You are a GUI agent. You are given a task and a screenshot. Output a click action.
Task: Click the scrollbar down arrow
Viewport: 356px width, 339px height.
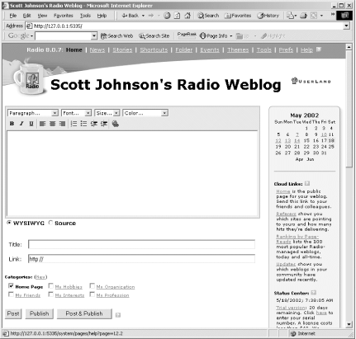349,324
